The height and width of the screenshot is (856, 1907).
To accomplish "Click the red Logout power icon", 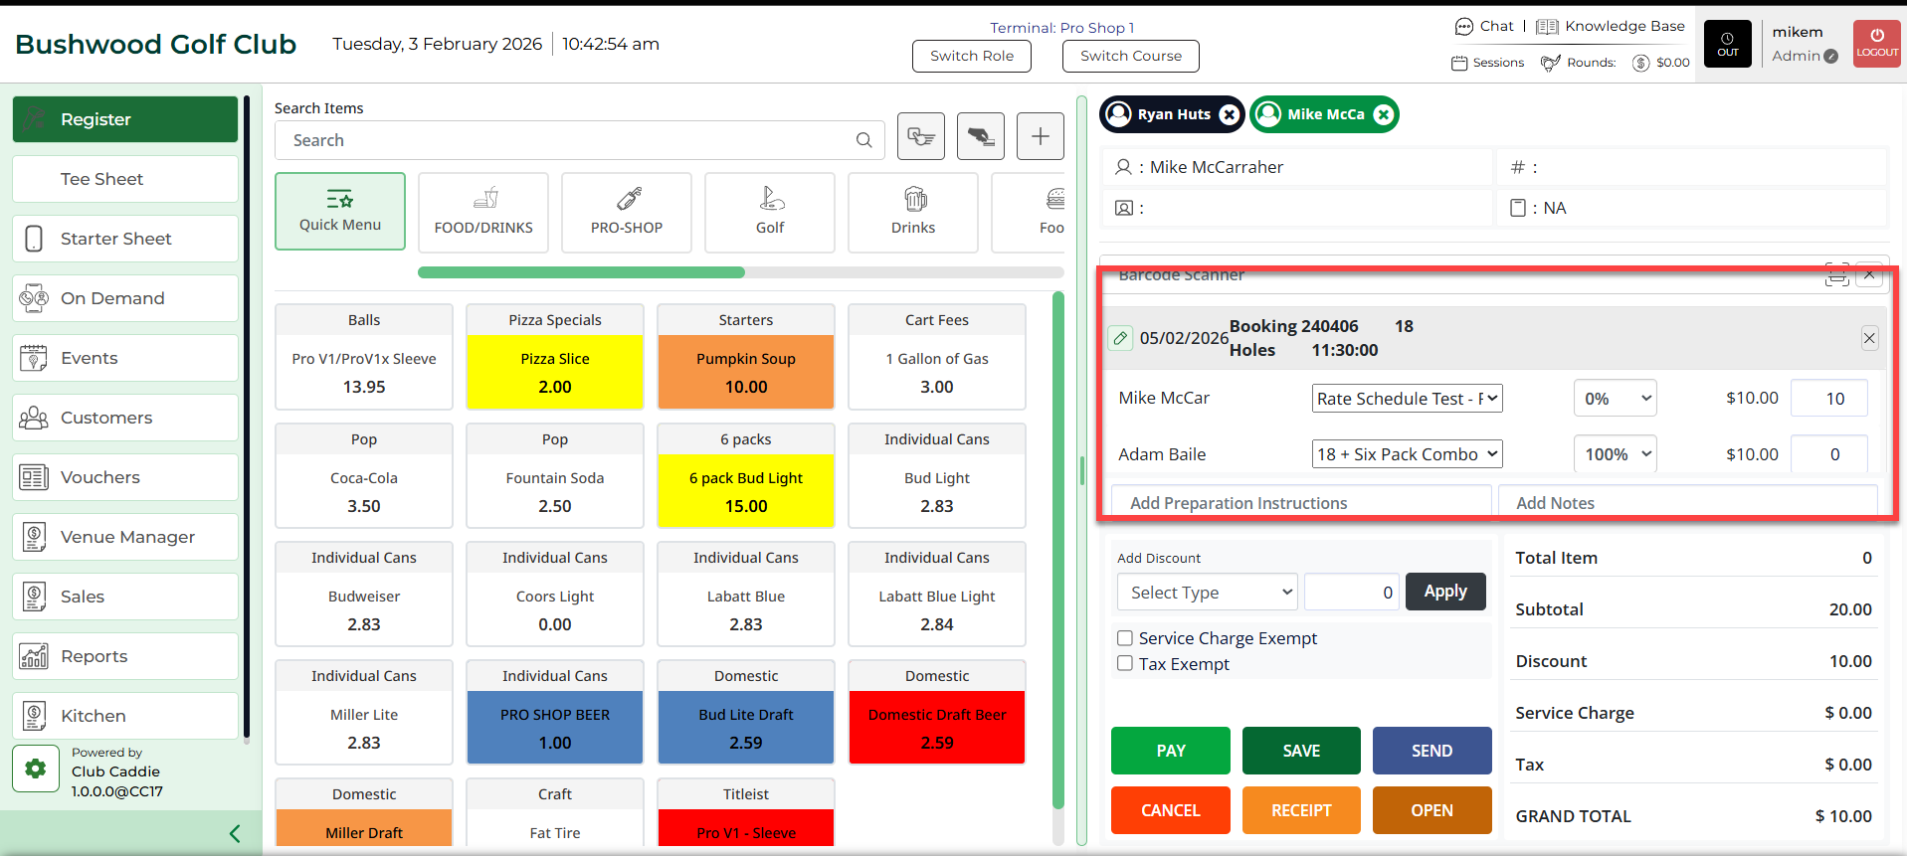I will pyautogui.click(x=1876, y=44).
